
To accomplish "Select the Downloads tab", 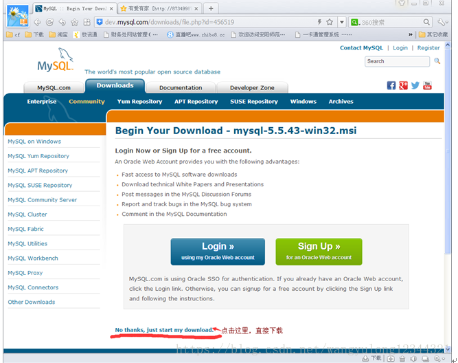I will point(115,86).
